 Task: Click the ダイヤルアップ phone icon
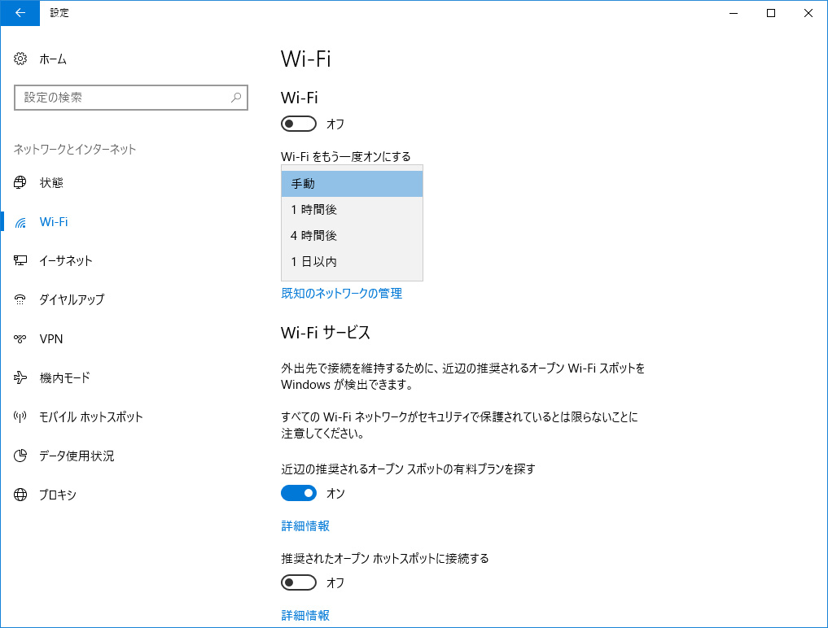21,300
